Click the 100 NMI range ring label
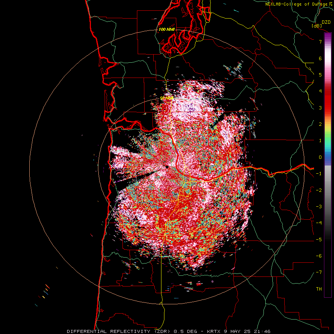The width and height of the screenshot is (334, 334). [167, 29]
